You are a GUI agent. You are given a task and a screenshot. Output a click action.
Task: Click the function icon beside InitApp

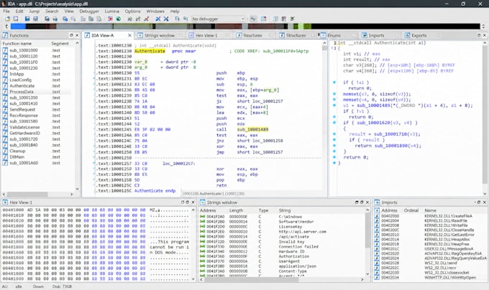coord(5,74)
